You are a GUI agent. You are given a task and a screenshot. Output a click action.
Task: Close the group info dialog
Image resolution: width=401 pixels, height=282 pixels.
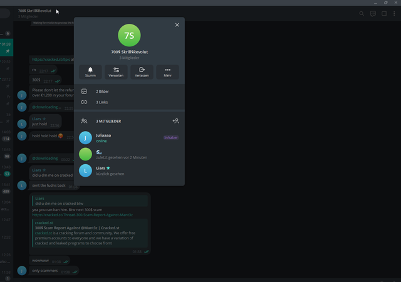tap(177, 25)
